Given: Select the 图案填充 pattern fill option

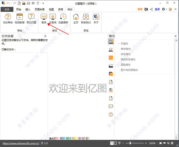Looking at the screenshot, I should coord(124,65).
